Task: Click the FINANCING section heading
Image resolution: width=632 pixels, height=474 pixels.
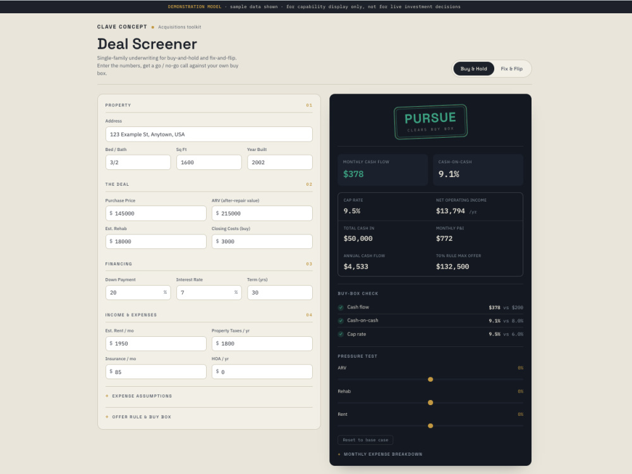Action: pyautogui.click(x=119, y=264)
